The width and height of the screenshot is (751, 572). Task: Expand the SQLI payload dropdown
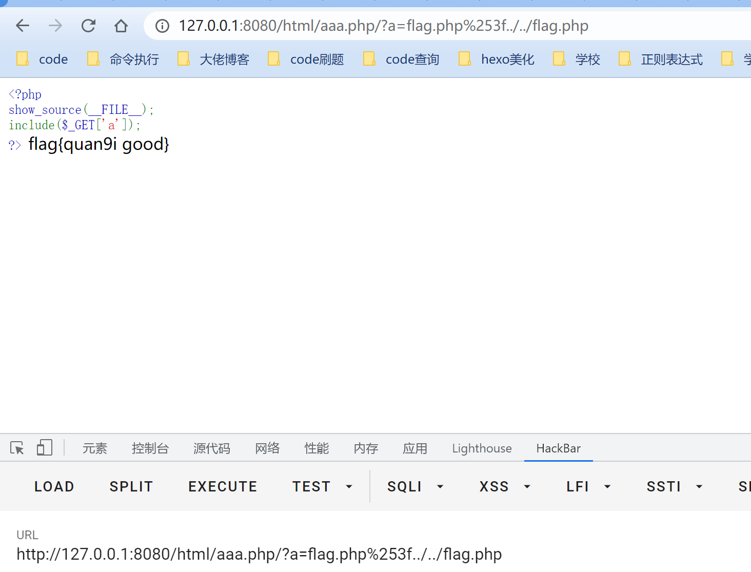pyautogui.click(x=415, y=486)
